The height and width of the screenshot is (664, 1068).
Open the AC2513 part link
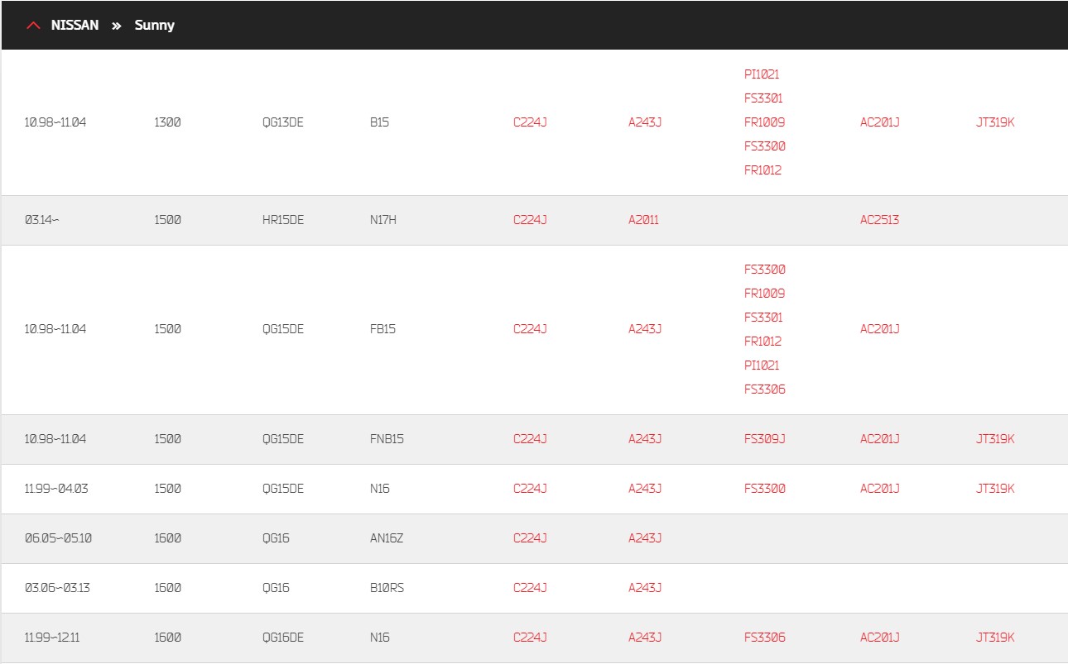(x=879, y=220)
